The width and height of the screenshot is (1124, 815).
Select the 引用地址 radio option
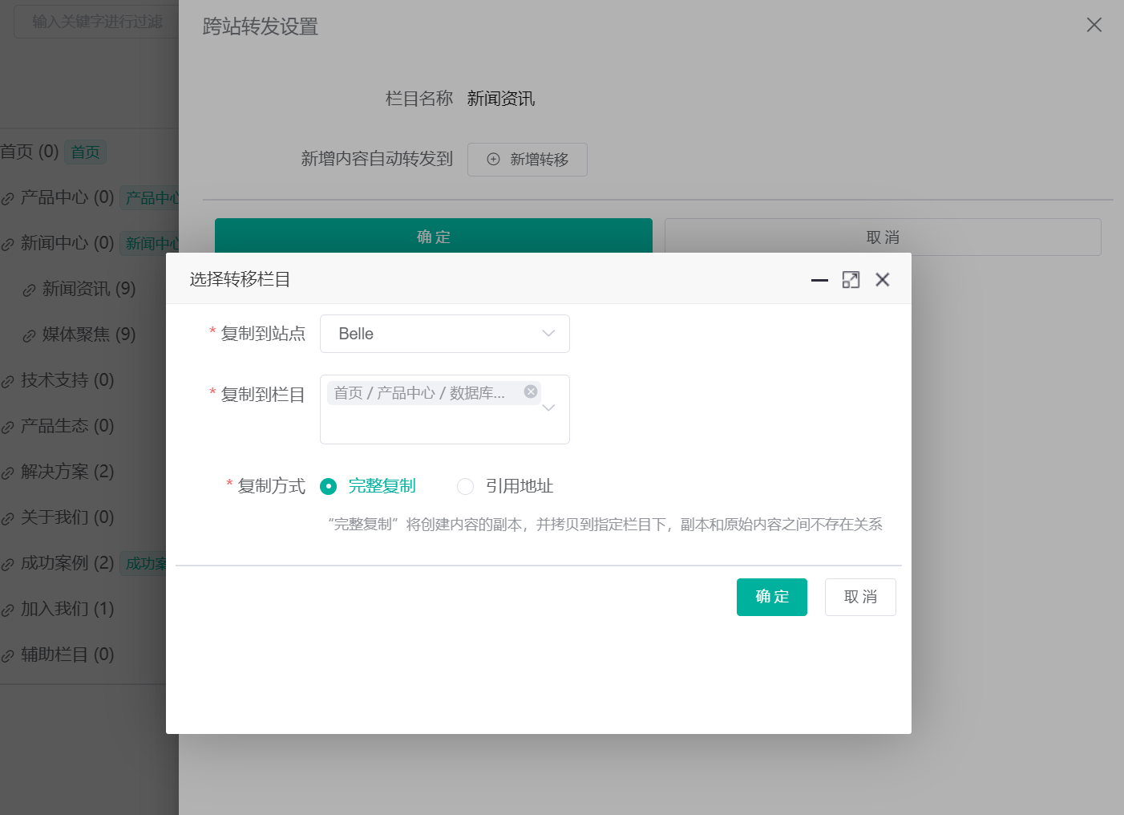point(466,486)
